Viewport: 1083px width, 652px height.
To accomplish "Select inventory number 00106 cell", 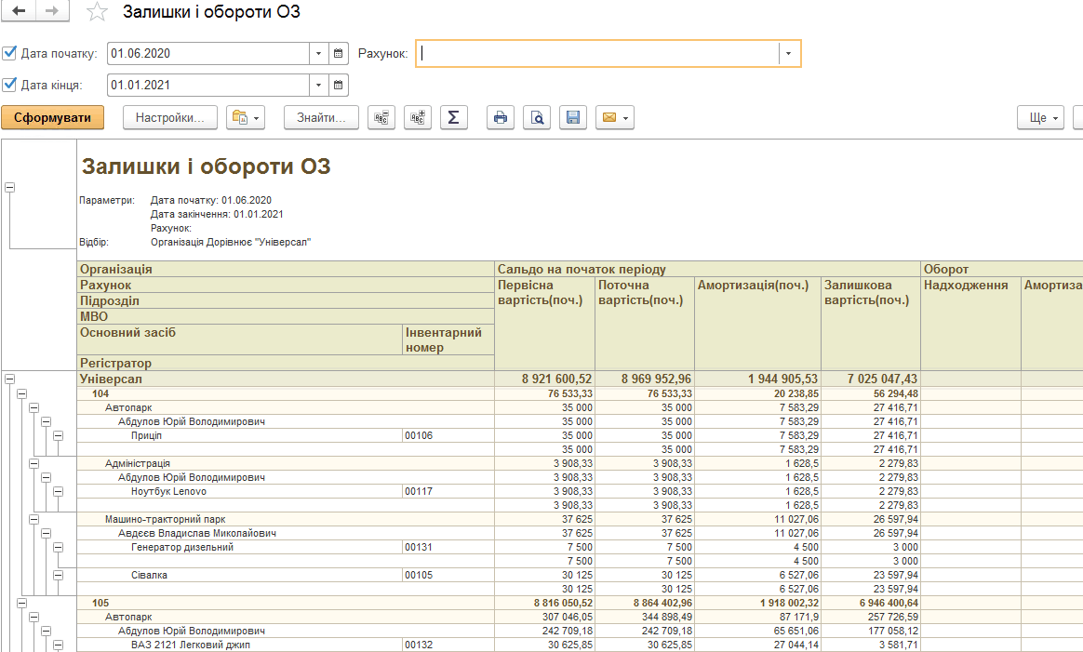I will pyautogui.click(x=449, y=436).
